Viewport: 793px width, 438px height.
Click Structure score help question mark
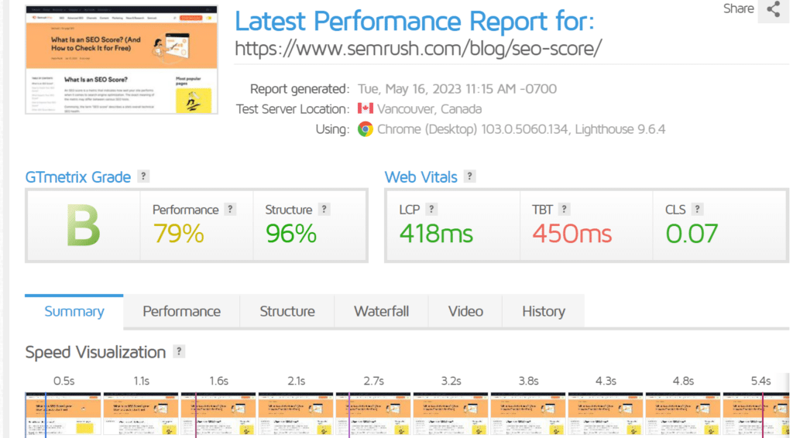click(324, 209)
